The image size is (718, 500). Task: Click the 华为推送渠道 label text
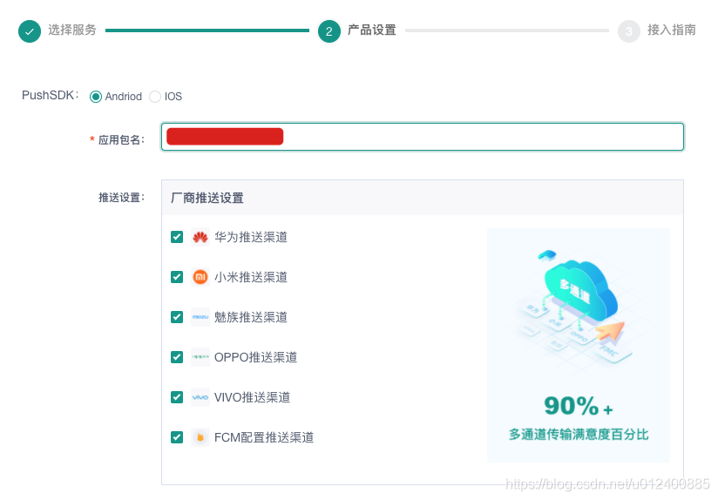pos(251,237)
